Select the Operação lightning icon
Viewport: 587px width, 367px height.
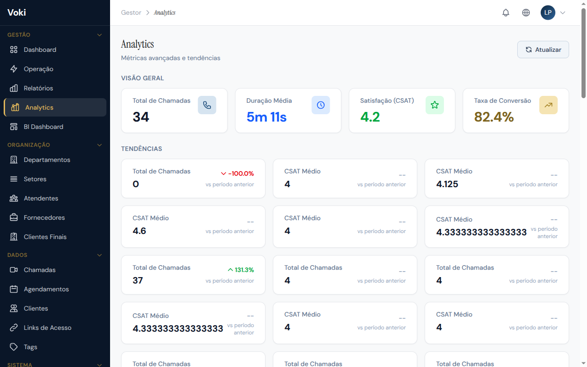pyautogui.click(x=14, y=69)
